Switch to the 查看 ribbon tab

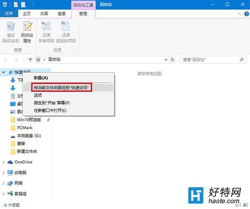point(62,14)
